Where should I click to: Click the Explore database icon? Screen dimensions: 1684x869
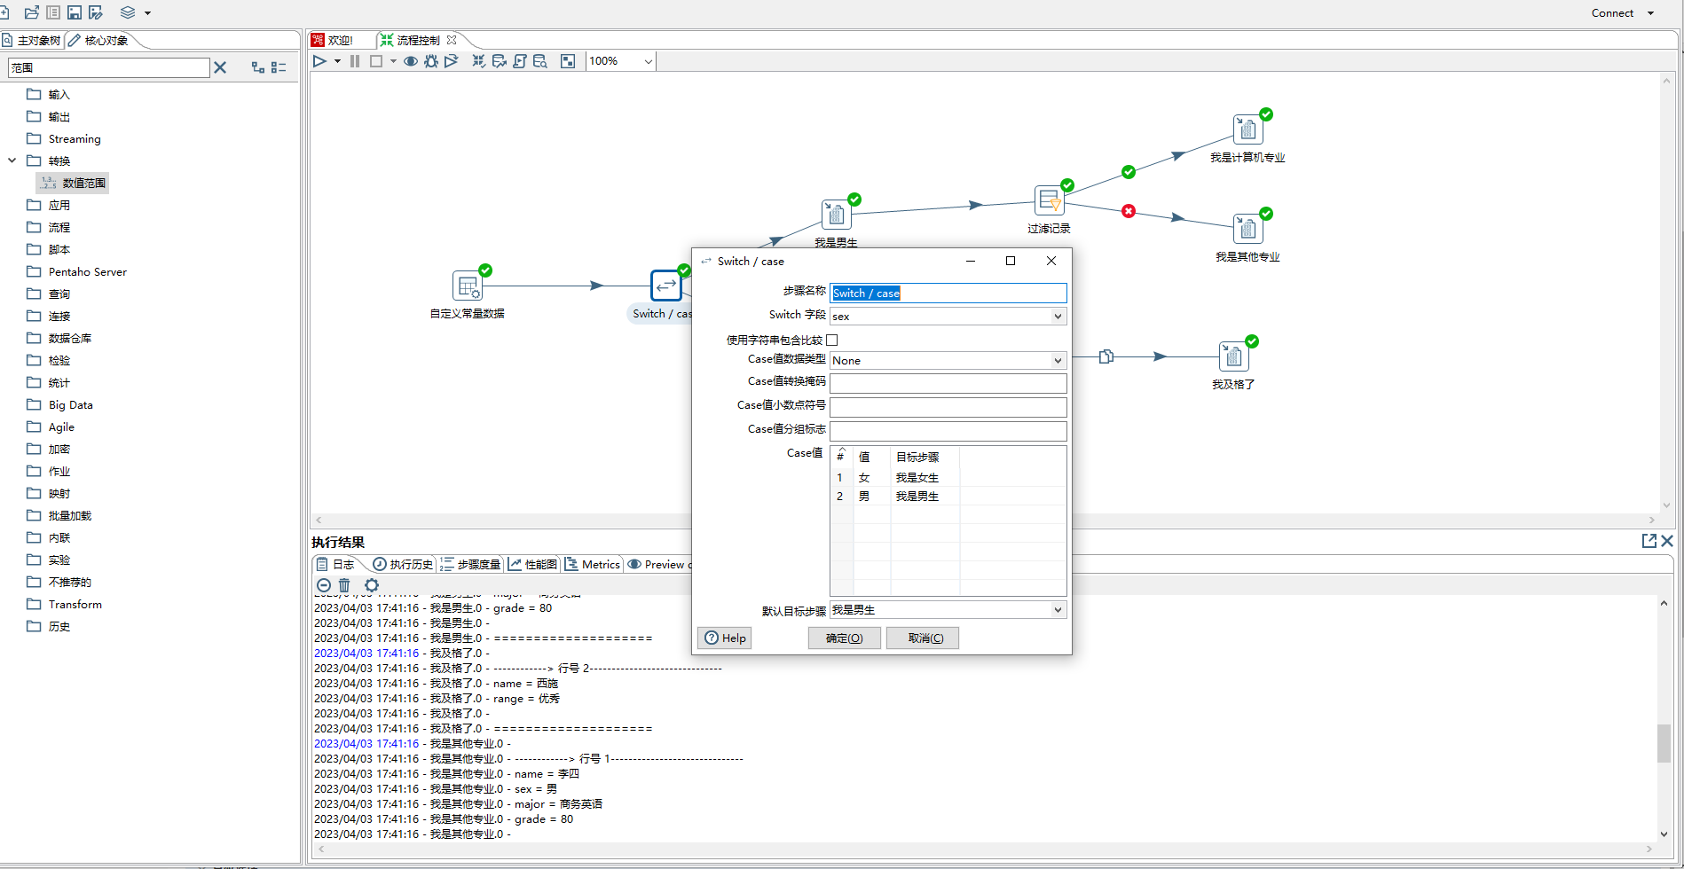click(539, 61)
